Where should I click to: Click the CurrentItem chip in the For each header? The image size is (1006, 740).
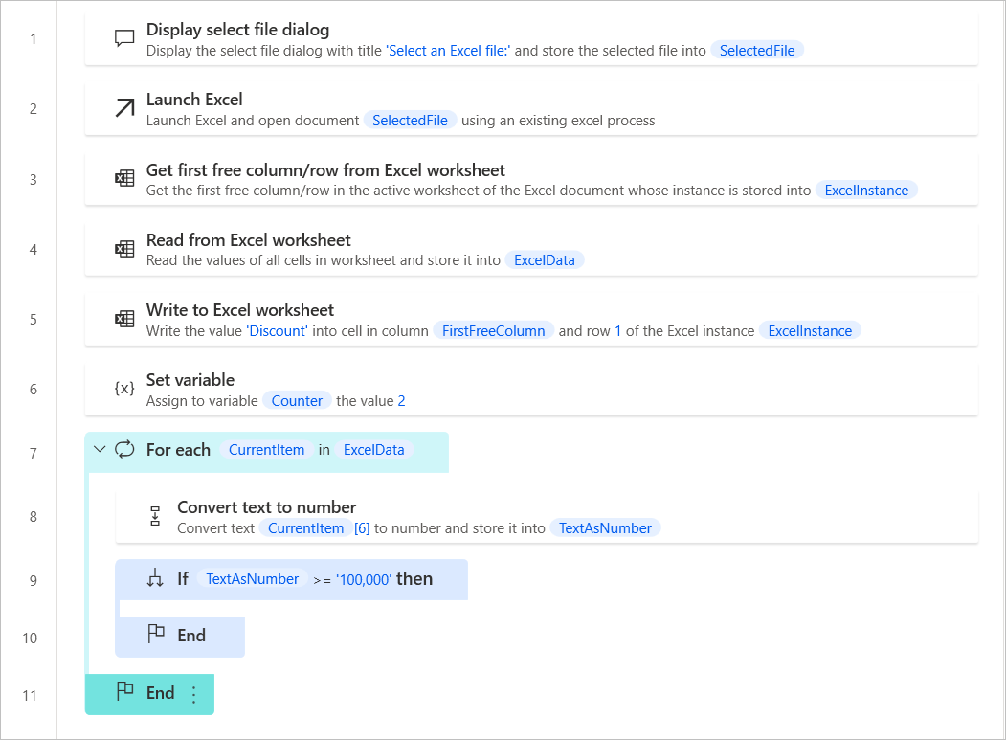[x=266, y=449]
